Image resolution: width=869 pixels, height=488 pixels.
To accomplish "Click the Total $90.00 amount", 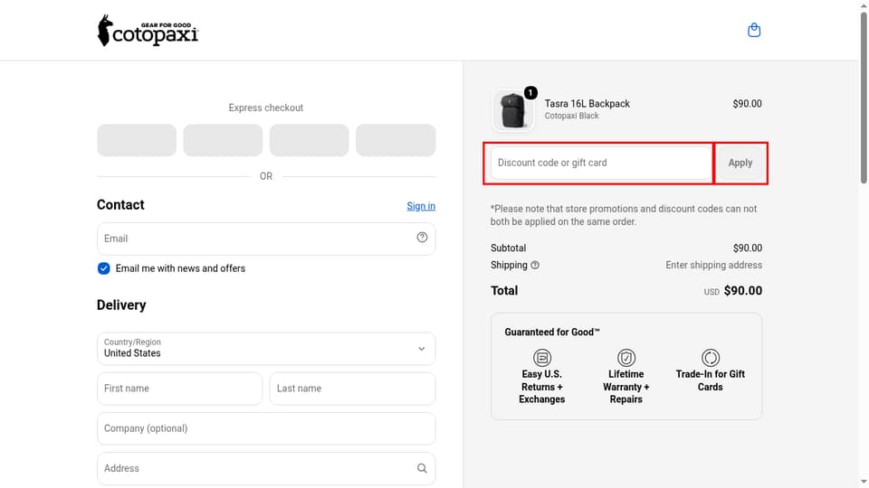I will pyautogui.click(x=742, y=290).
